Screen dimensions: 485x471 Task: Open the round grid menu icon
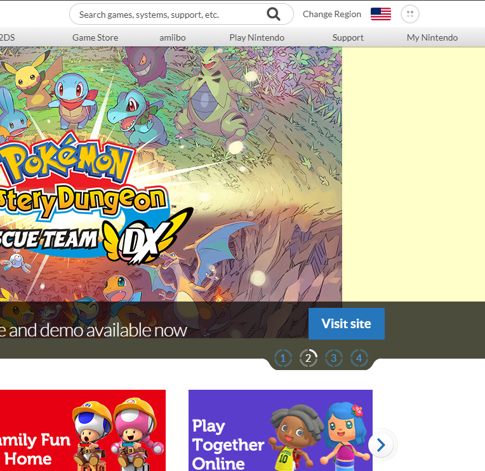pyautogui.click(x=410, y=14)
